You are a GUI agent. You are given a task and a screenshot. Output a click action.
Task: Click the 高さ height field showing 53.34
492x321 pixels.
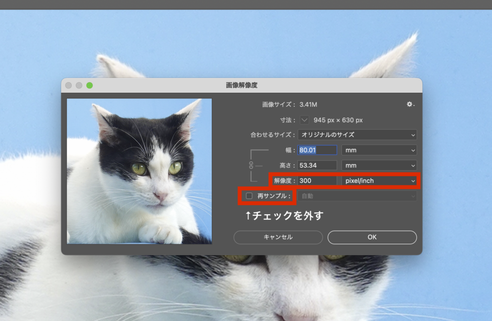pyautogui.click(x=317, y=165)
